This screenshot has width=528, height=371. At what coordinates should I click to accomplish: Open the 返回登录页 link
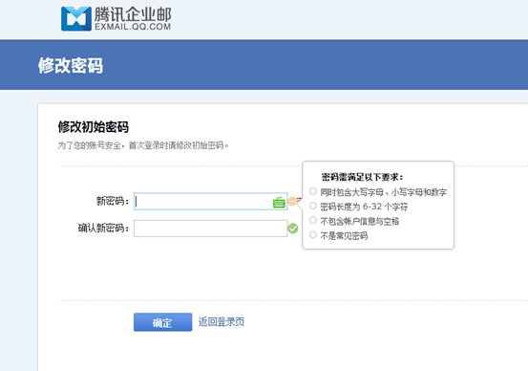222,322
